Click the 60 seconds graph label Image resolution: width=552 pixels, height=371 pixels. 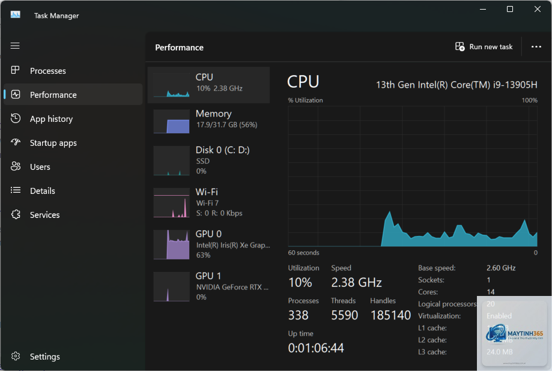[x=303, y=253]
